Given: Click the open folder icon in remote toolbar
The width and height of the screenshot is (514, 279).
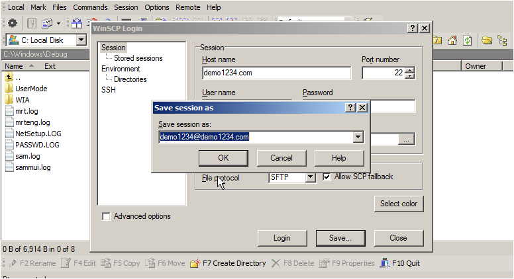Looking at the screenshot, I should tap(487, 40).
